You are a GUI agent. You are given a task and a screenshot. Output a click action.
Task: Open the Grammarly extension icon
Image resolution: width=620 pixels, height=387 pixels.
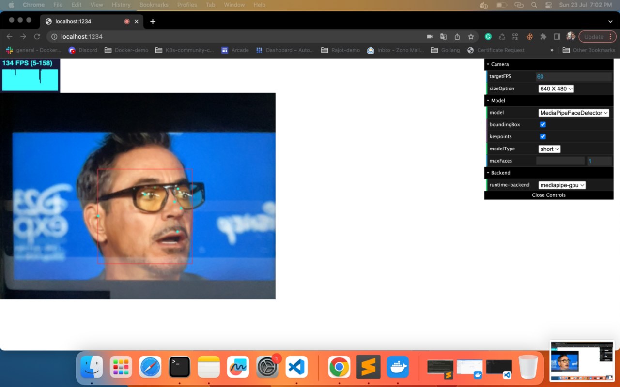point(488,36)
